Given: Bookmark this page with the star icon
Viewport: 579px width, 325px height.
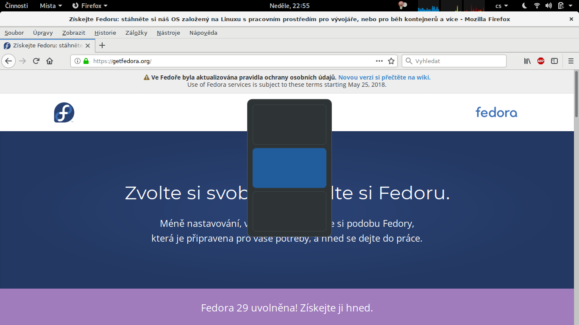Looking at the screenshot, I should 391,61.
